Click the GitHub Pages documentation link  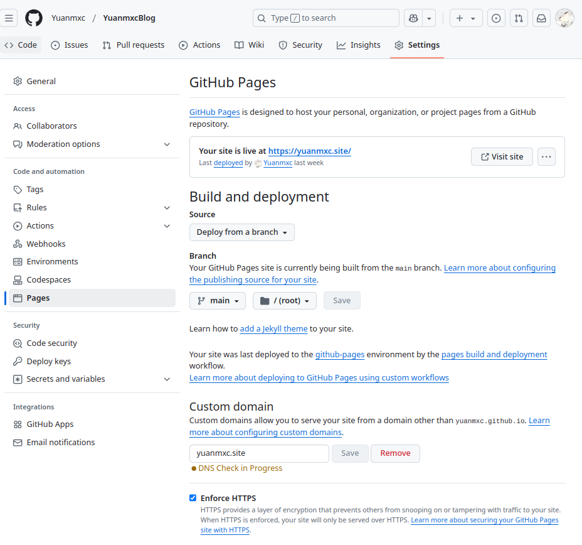click(214, 112)
